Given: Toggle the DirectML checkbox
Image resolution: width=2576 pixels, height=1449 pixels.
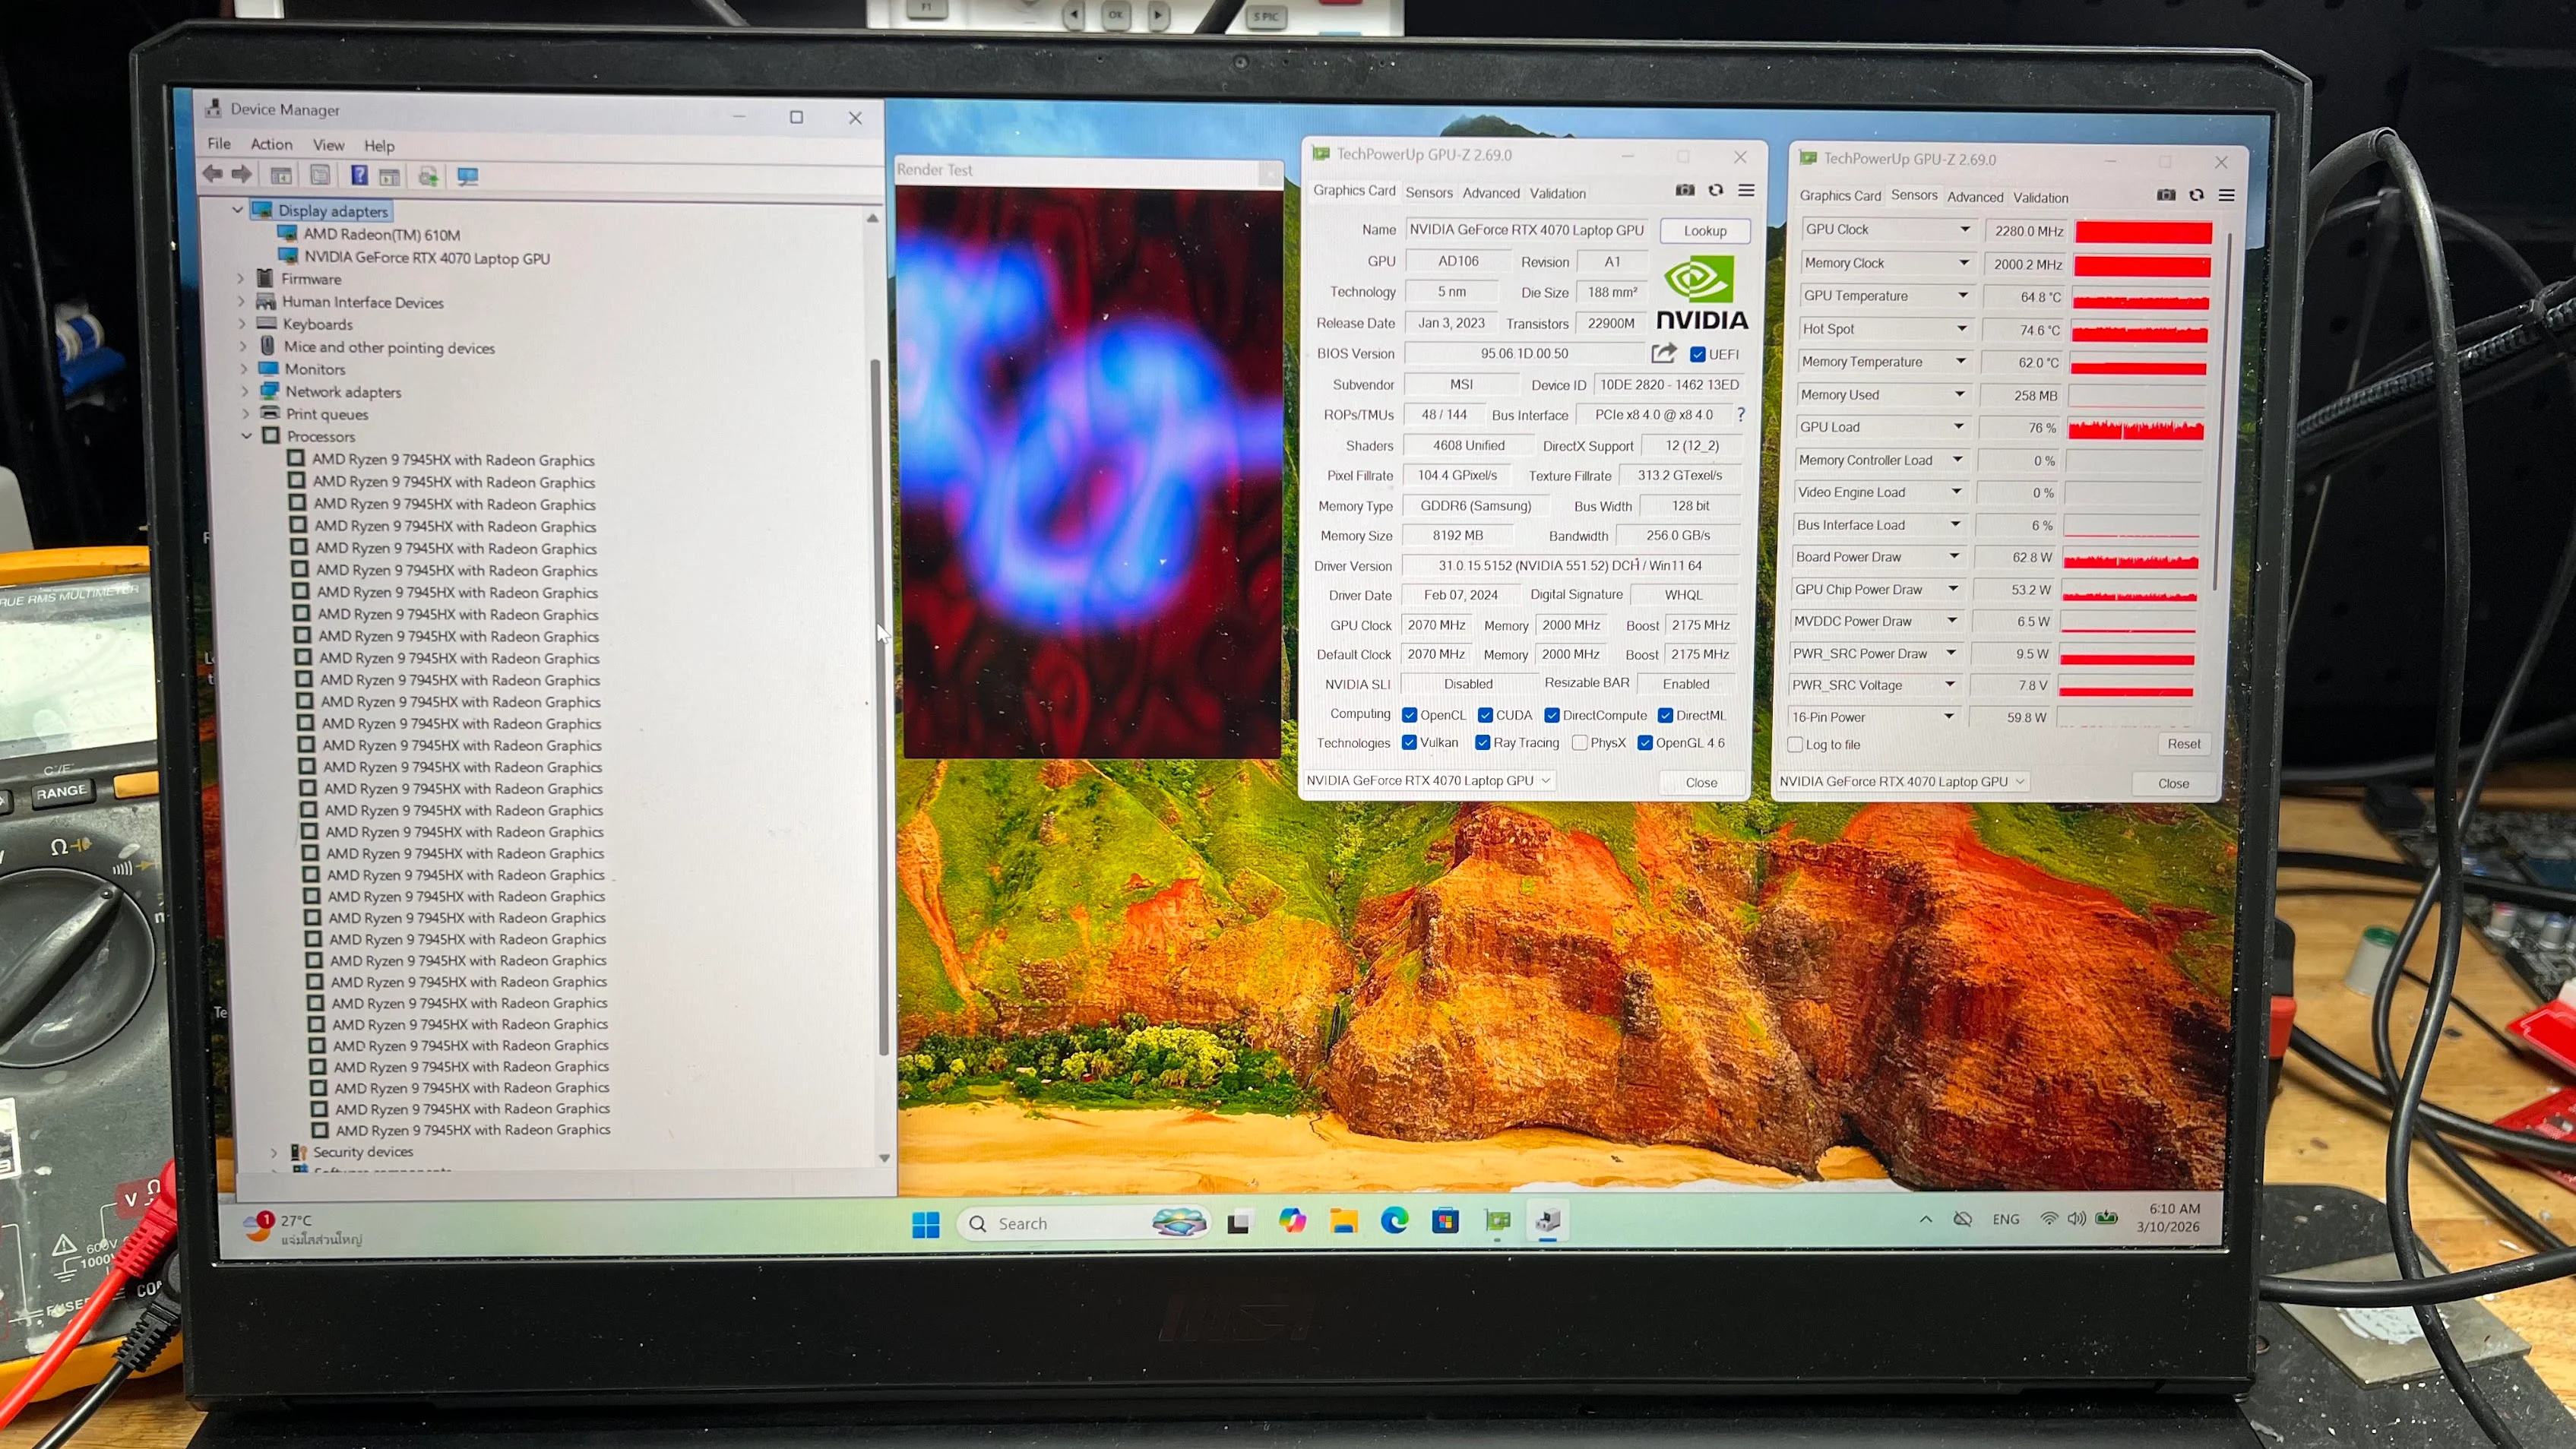Looking at the screenshot, I should point(1665,715).
